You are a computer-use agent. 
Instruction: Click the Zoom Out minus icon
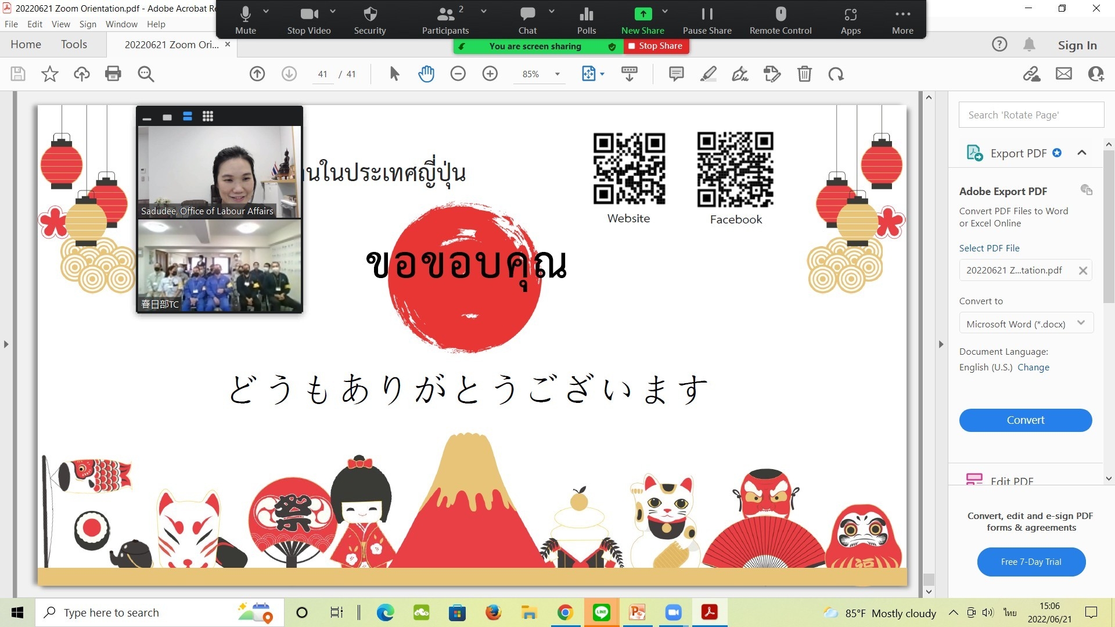click(458, 74)
